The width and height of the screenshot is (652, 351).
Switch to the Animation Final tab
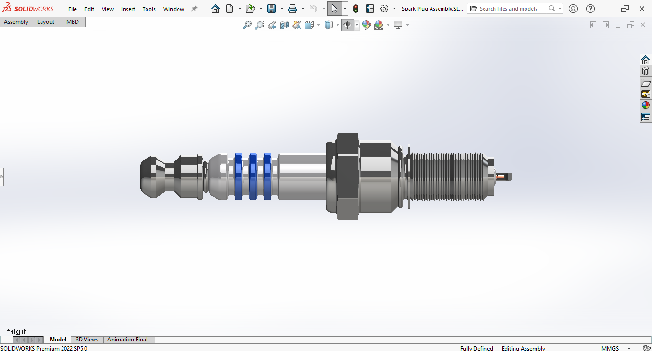127,340
